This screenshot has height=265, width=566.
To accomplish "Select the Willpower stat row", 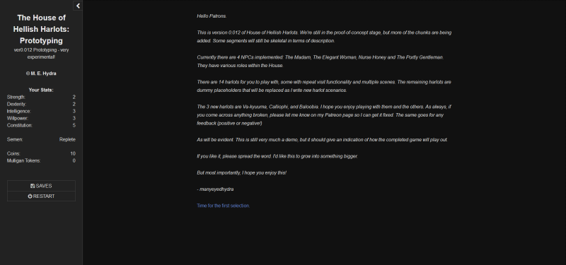I will [x=41, y=118].
